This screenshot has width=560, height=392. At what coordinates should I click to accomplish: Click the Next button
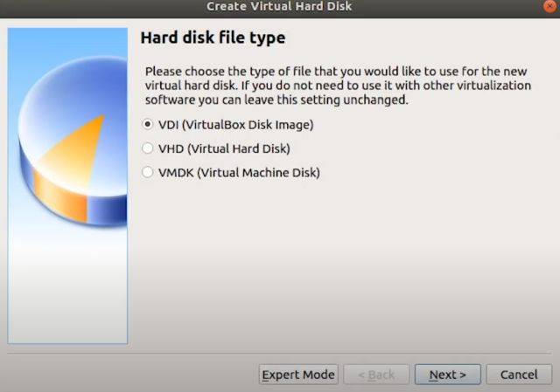[447, 375]
